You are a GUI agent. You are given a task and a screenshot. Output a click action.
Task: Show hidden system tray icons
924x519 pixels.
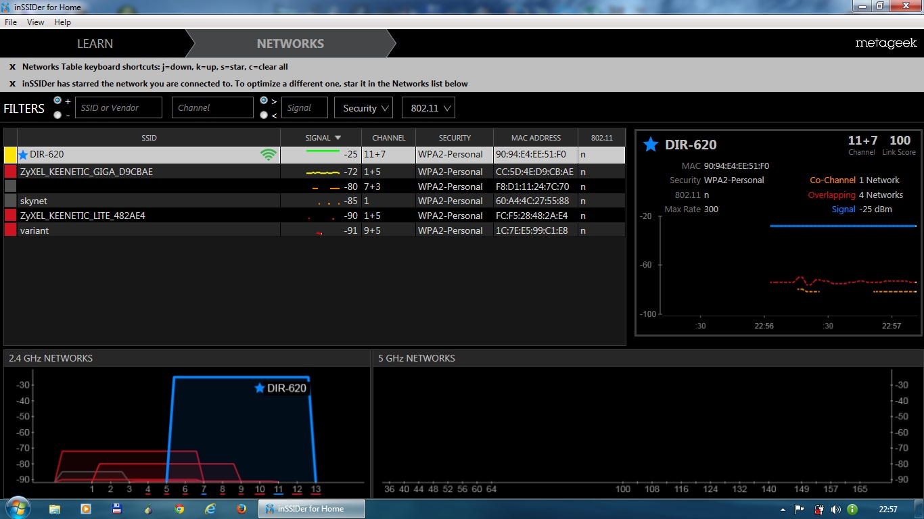[783, 510]
